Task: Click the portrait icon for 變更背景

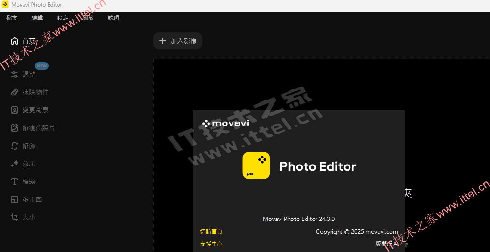Action: 14,110
